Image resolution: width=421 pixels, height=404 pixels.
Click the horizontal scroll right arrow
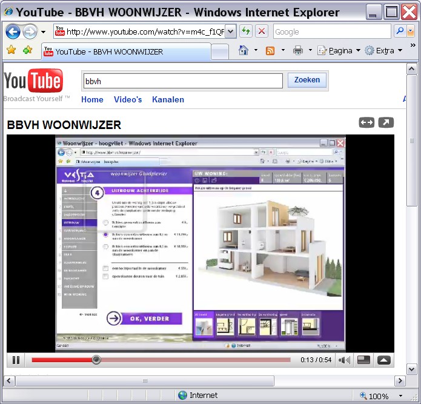pos(400,380)
